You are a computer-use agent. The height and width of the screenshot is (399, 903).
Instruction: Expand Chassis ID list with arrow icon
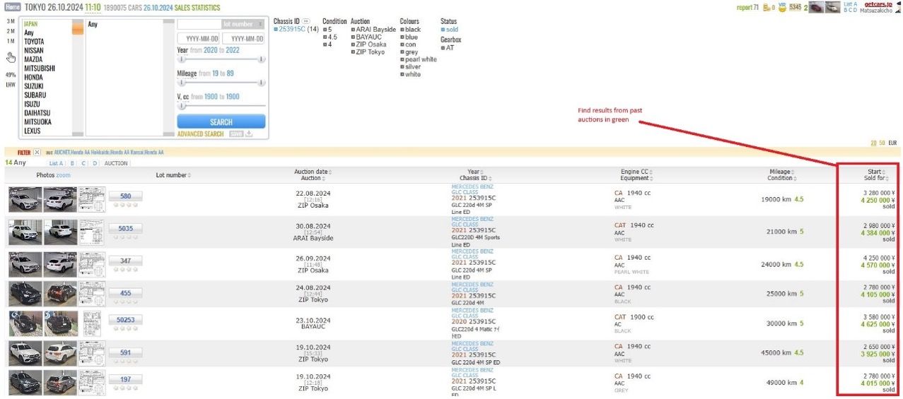point(306,21)
